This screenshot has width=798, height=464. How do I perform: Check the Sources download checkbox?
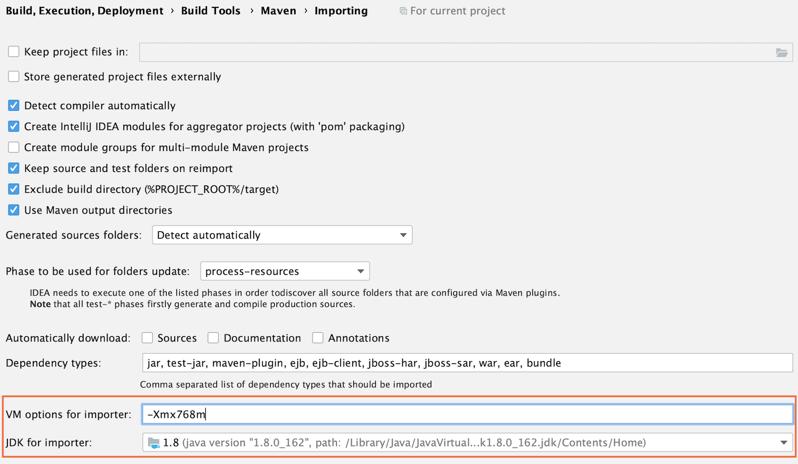[147, 337]
